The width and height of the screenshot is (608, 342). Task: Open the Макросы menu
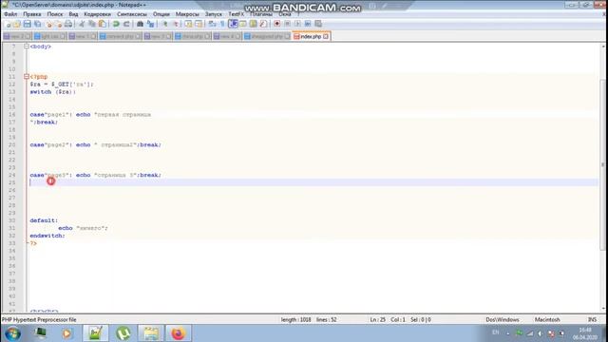187,14
